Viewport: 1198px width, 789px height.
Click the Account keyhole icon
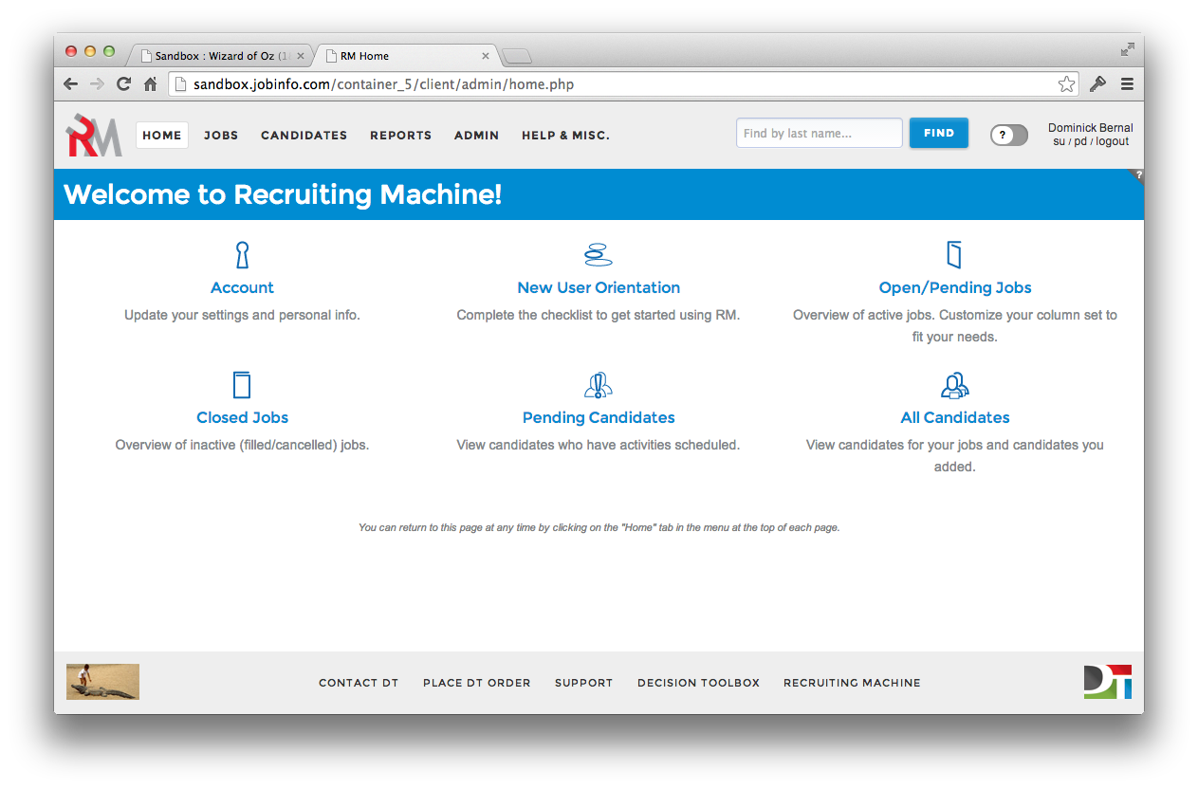point(242,255)
